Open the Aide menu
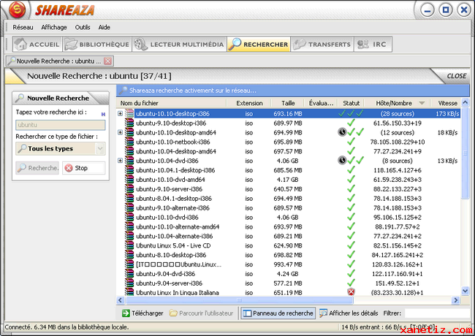The image size is (475, 336). tap(104, 27)
